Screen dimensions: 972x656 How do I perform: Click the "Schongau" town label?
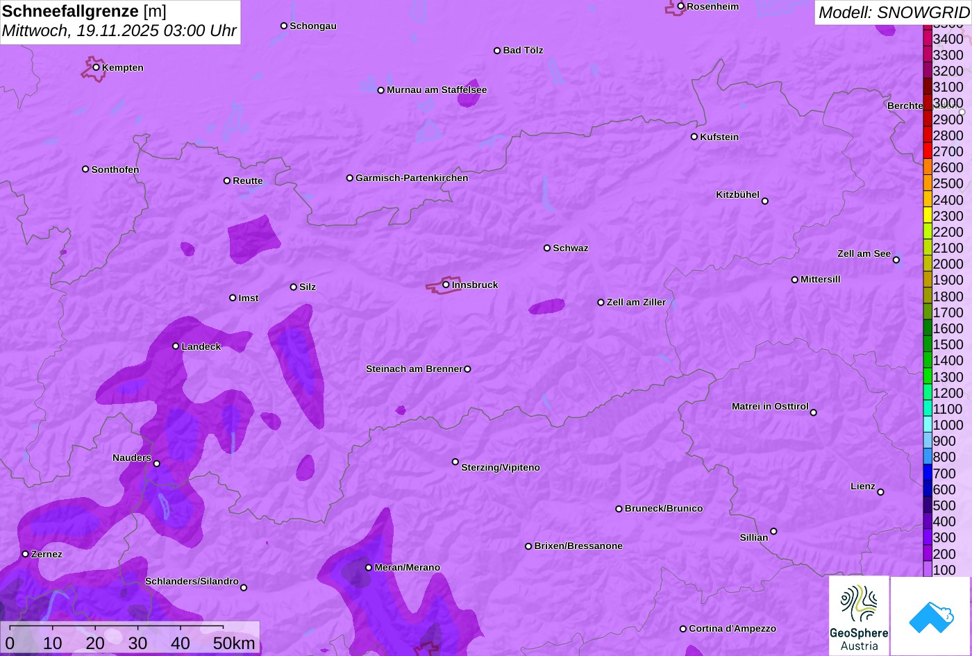(x=313, y=26)
